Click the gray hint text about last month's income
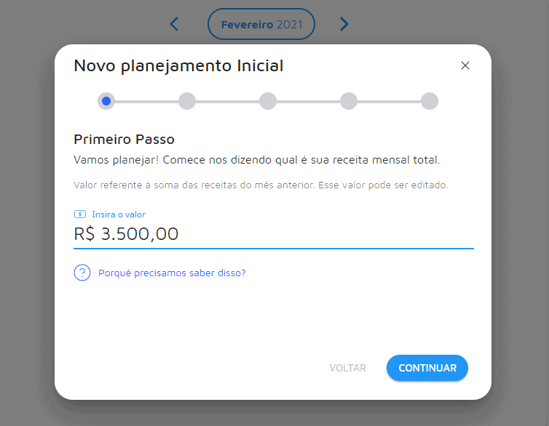549x426 pixels. [261, 185]
